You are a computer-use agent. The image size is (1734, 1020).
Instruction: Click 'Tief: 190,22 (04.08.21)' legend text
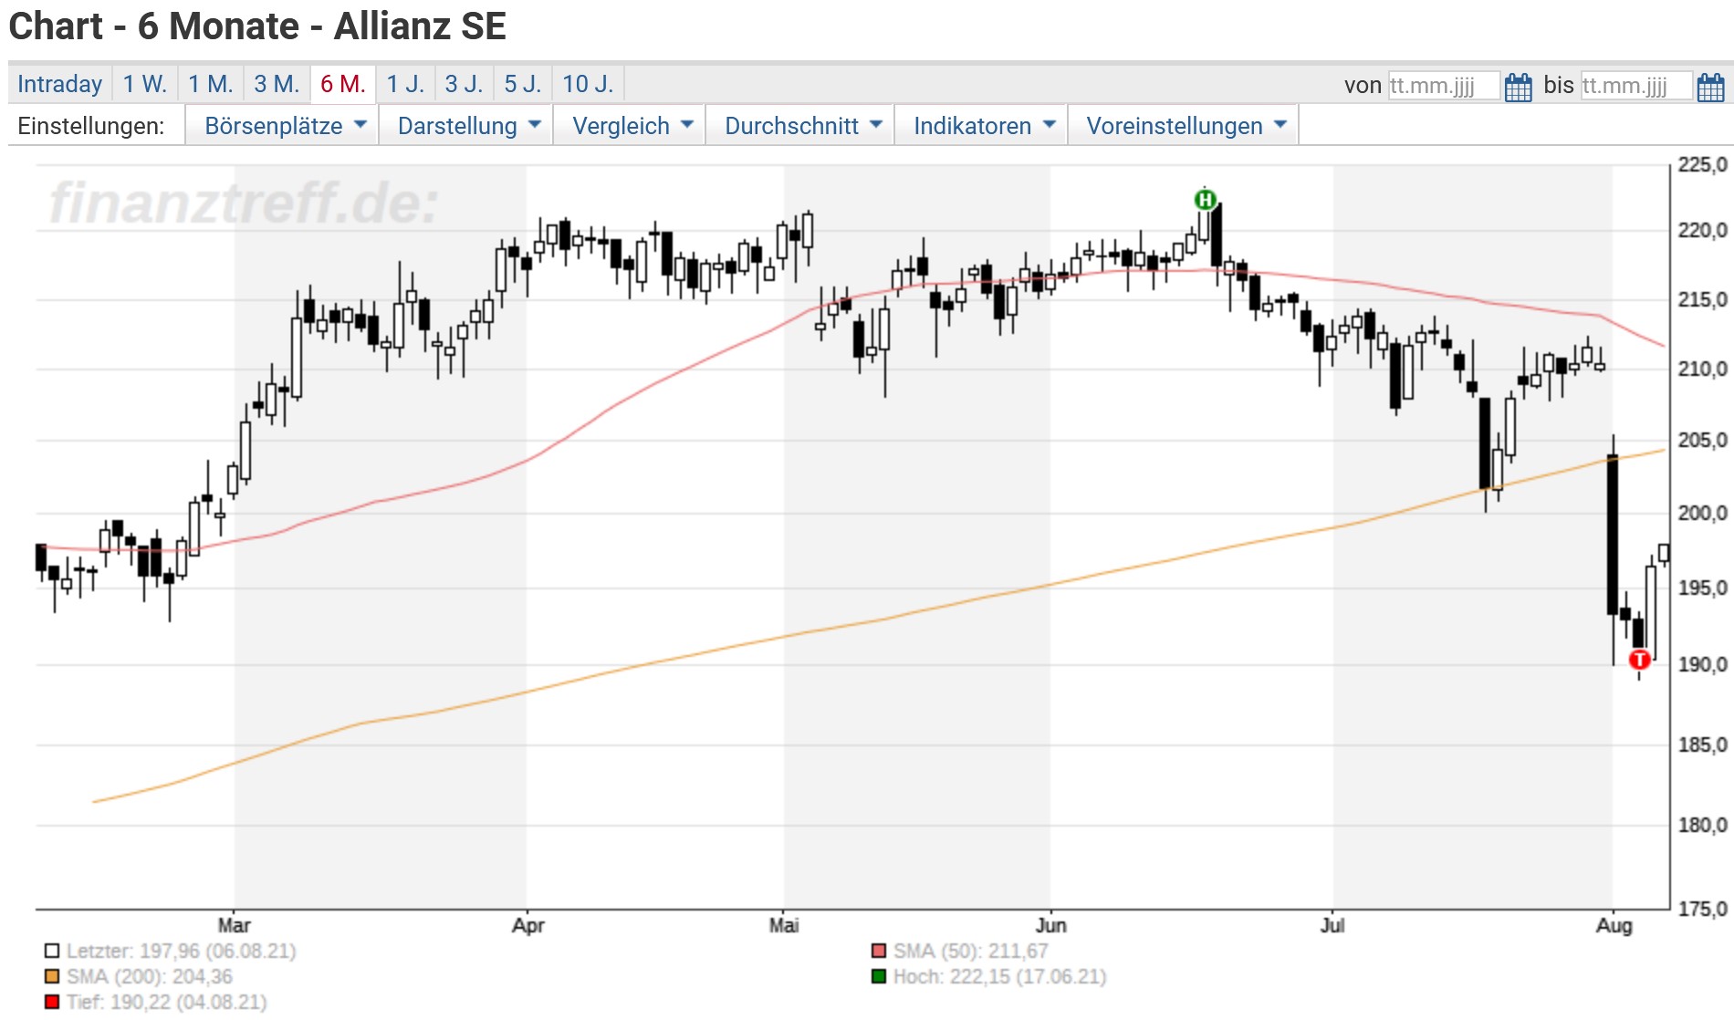click(x=167, y=1002)
